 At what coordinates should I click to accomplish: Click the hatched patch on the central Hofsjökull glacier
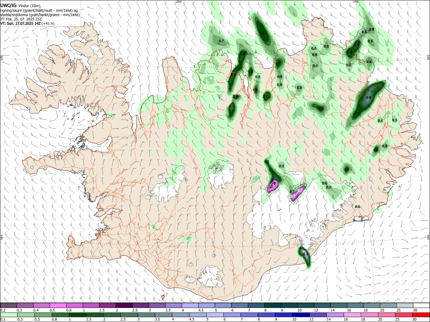pos(219,169)
